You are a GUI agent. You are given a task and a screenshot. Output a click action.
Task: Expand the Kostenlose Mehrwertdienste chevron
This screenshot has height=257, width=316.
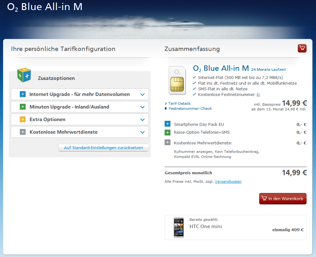[143, 132]
